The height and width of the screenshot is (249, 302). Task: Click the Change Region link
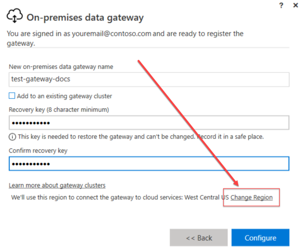tap(251, 197)
